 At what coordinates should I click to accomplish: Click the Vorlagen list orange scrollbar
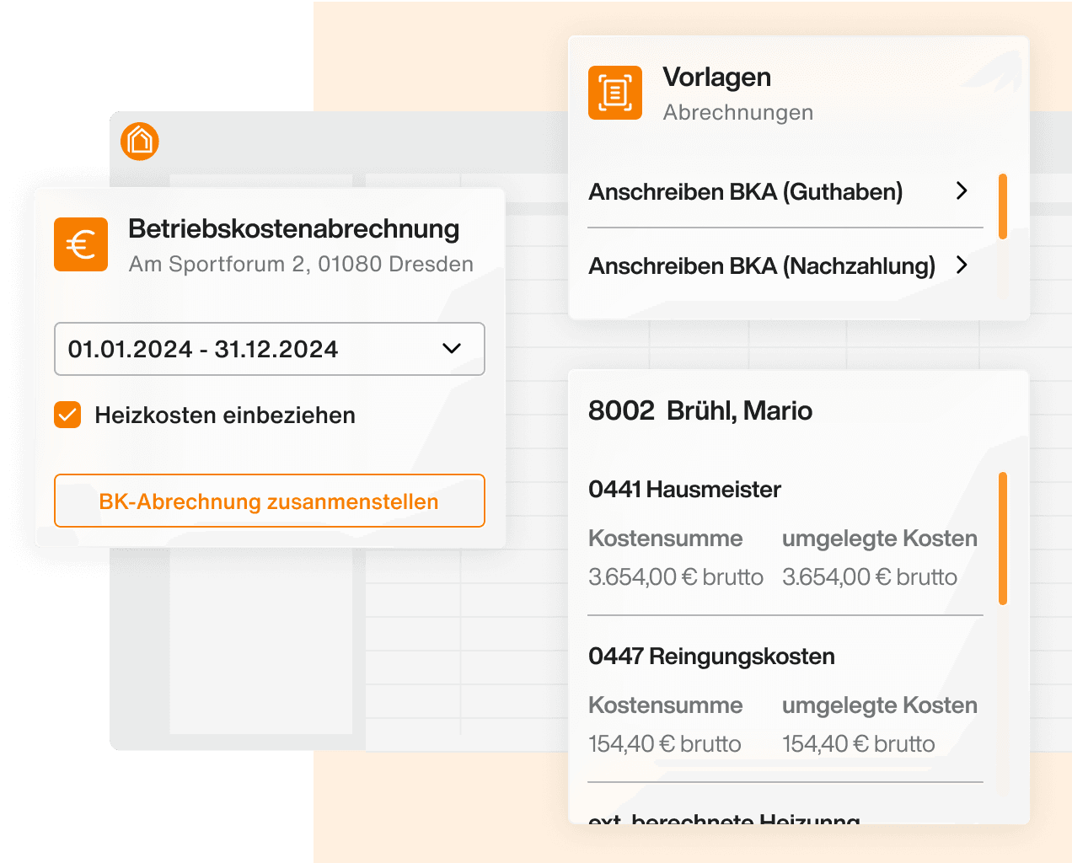tap(1003, 206)
